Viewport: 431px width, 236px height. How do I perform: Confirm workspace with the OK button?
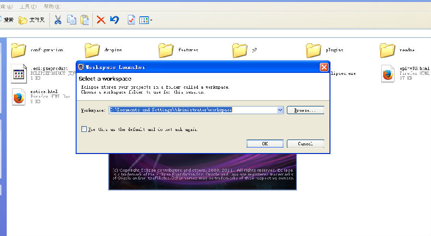[x=265, y=144]
